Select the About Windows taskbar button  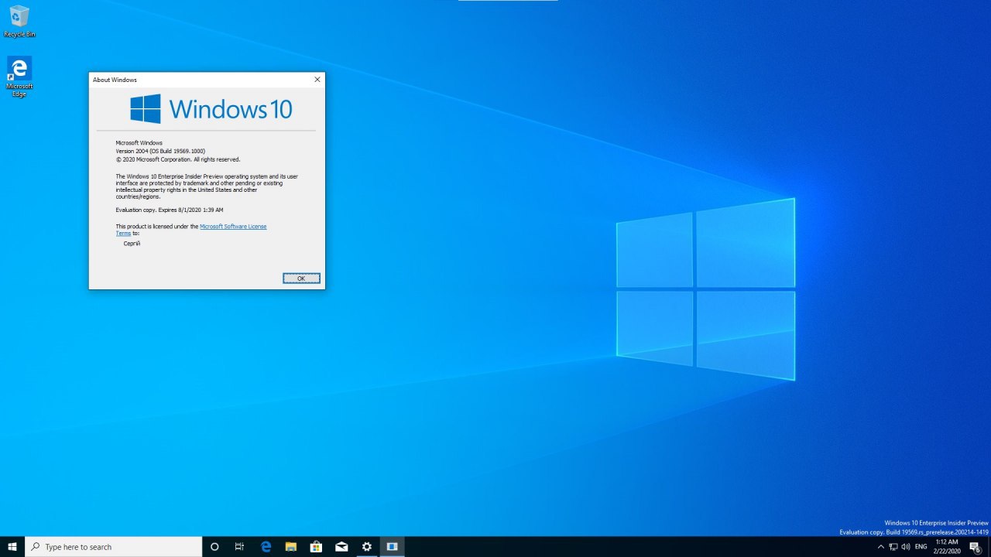click(392, 547)
